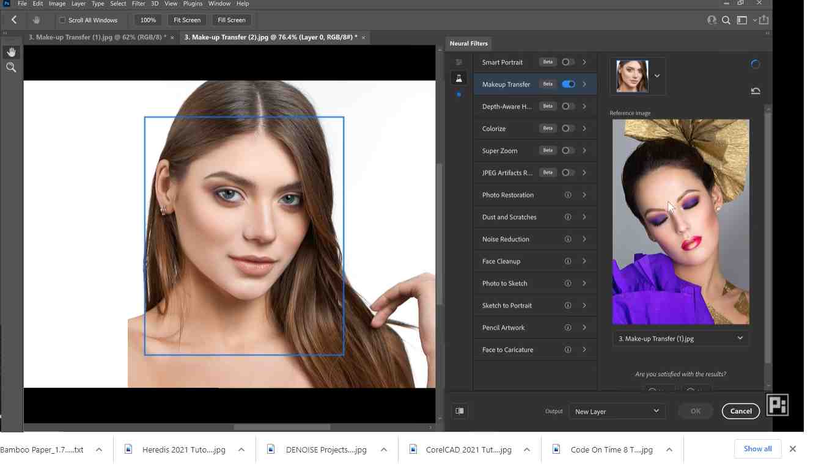
Task: Open the Filter menu
Action: click(139, 4)
